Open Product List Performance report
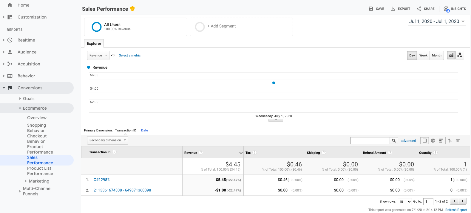This screenshot has width=471, height=213. point(40,171)
